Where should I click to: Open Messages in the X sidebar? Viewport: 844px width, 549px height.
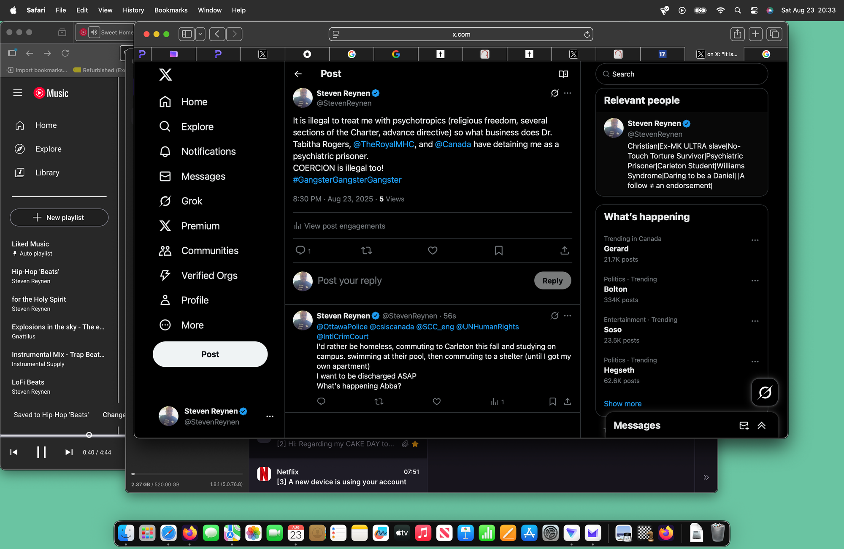tap(192, 176)
